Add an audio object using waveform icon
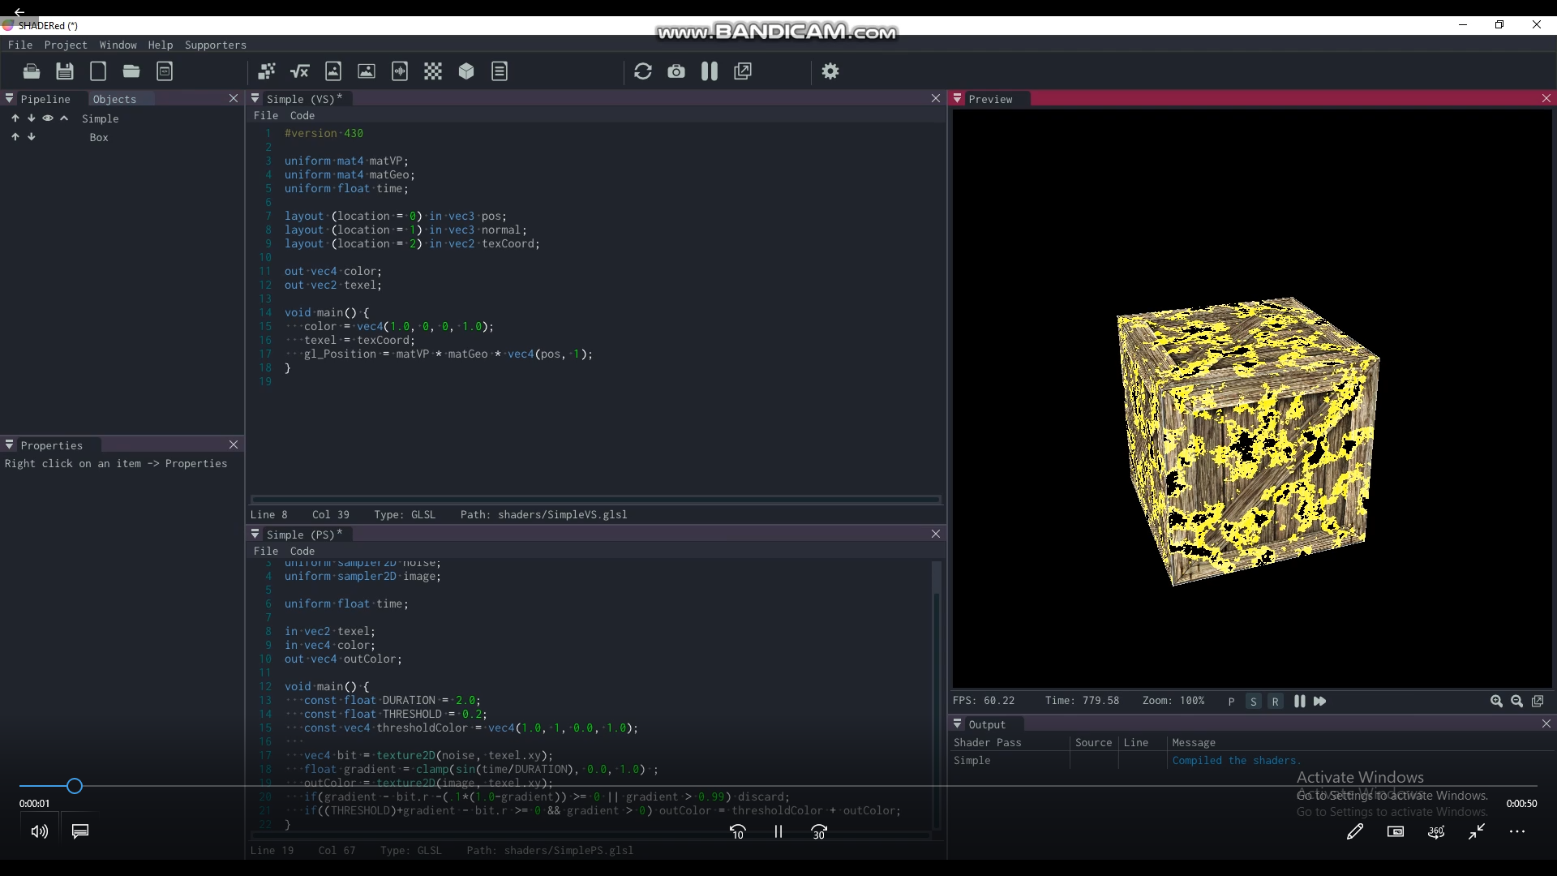The width and height of the screenshot is (1557, 876). tap(400, 71)
